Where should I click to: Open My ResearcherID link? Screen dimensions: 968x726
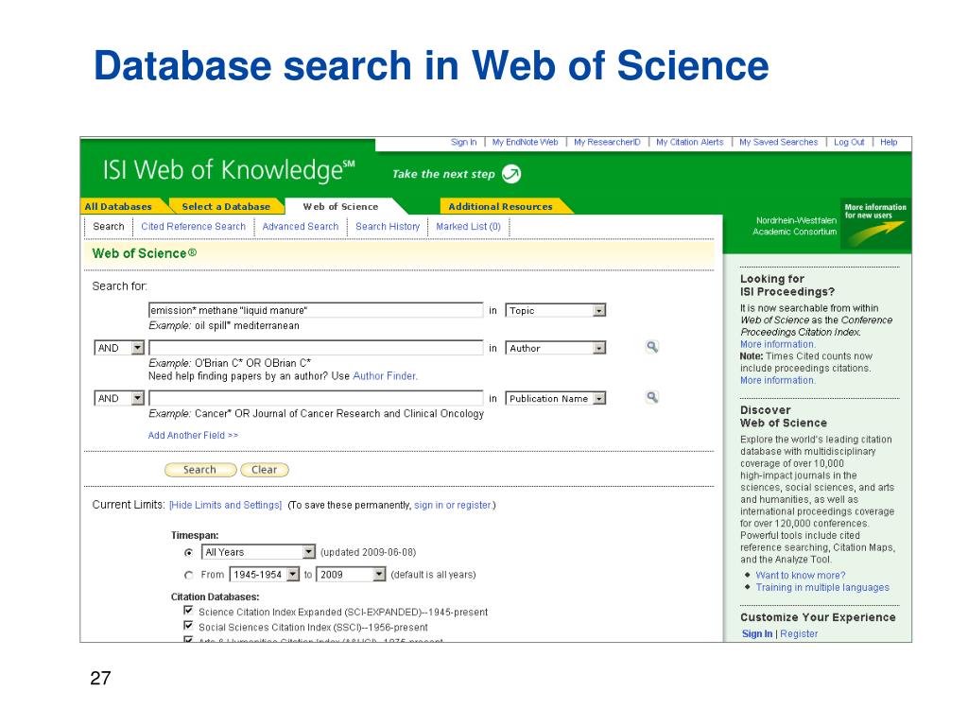[x=608, y=142]
